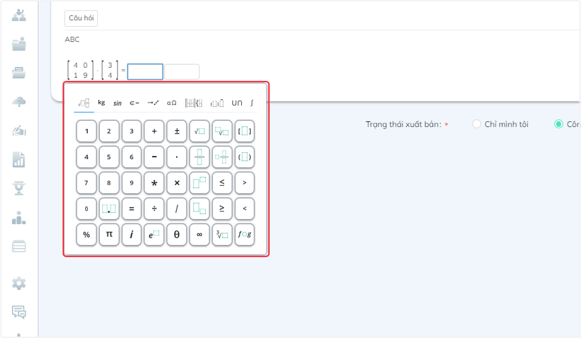Open the chat messages sidebar icon

pyautogui.click(x=19, y=312)
